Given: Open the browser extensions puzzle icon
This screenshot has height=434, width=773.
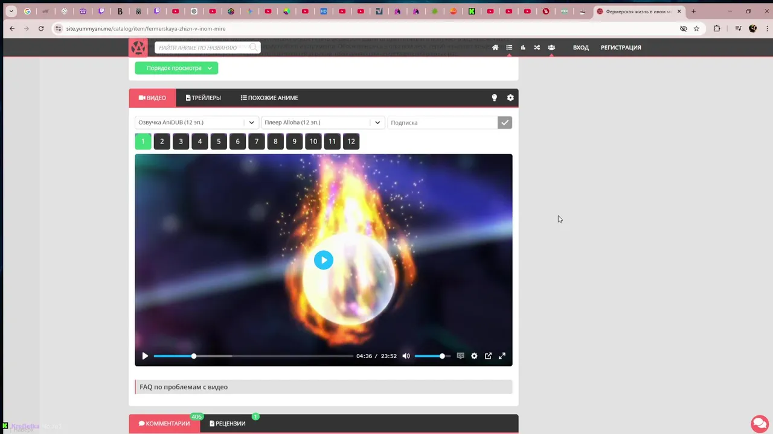Looking at the screenshot, I should [717, 28].
